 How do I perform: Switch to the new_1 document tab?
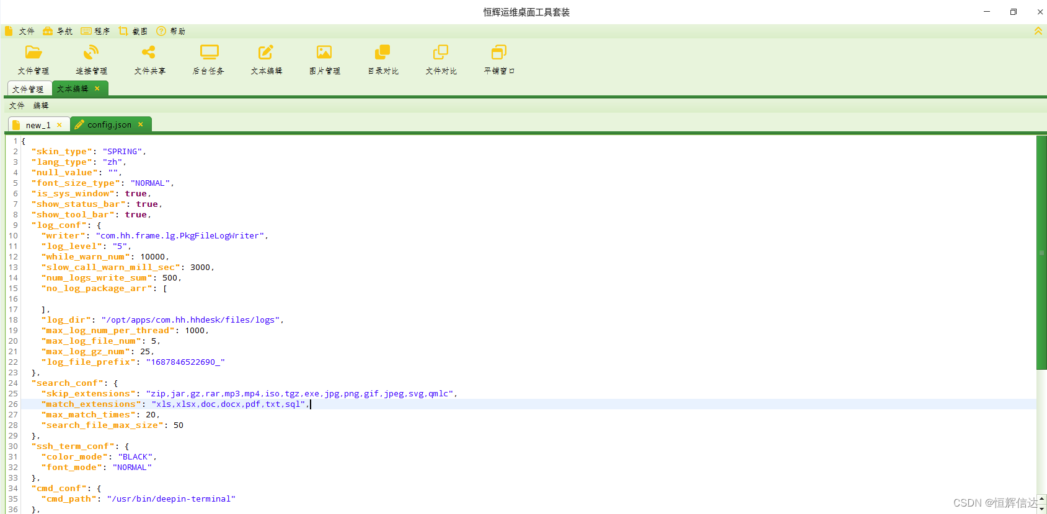(x=38, y=125)
